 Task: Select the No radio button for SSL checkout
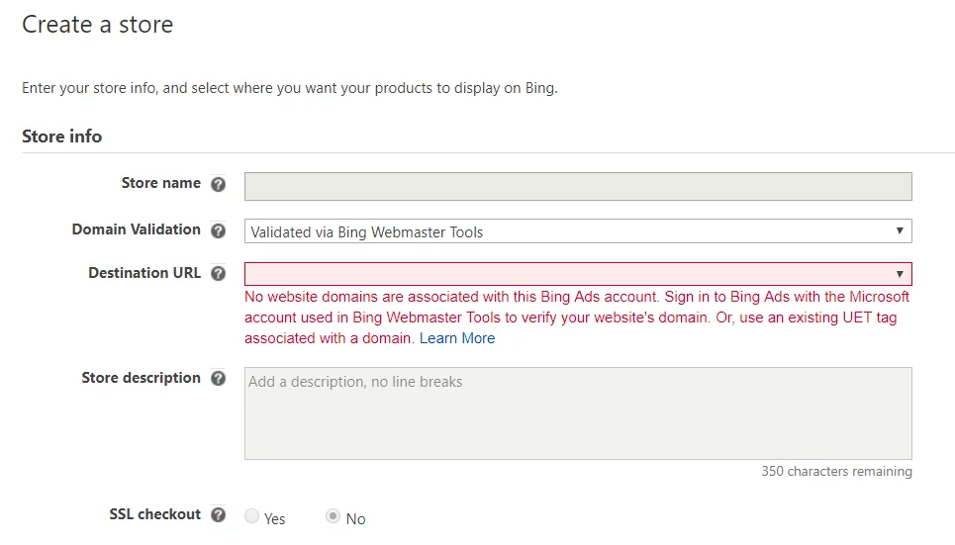point(334,516)
